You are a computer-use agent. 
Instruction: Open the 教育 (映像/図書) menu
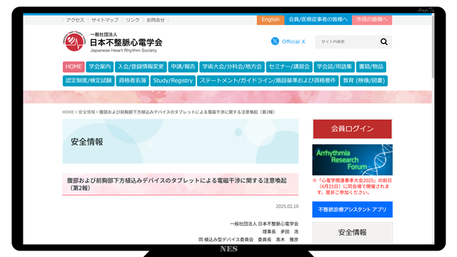363,81
